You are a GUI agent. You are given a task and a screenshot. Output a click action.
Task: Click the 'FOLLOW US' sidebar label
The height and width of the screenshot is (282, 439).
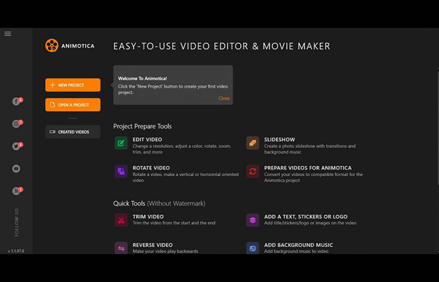[x=16, y=222]
